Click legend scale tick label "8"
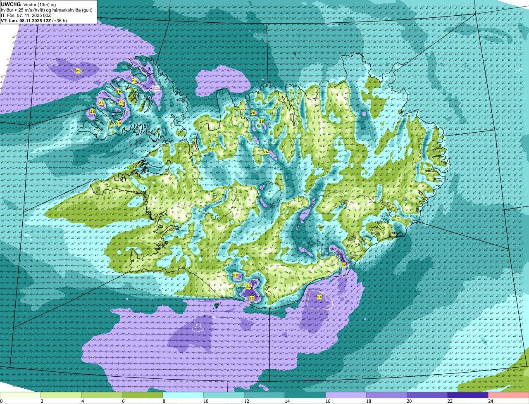The height and width of the screenshot is (404, 529). coord(164,401)
